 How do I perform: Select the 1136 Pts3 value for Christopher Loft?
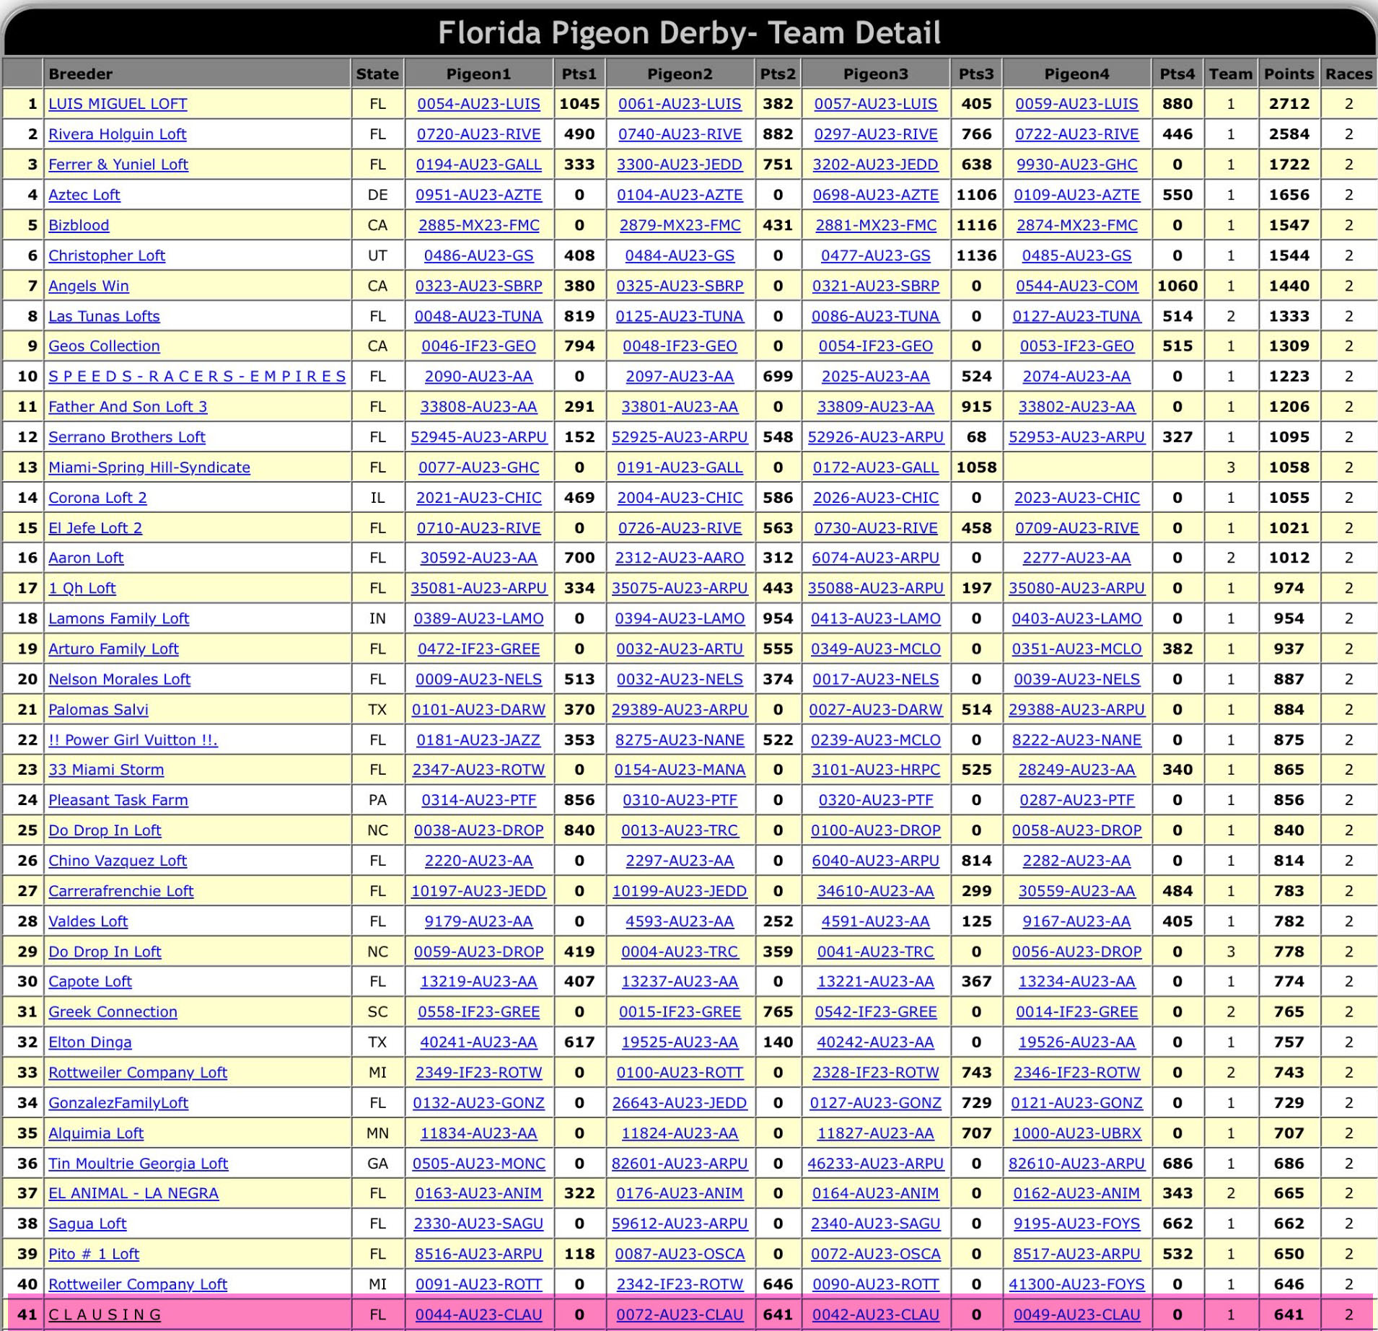point(975,255)
